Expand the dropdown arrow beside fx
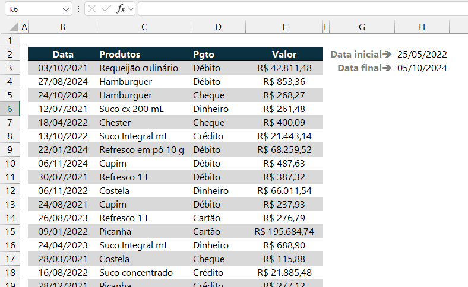 click(x=131, y=9)
